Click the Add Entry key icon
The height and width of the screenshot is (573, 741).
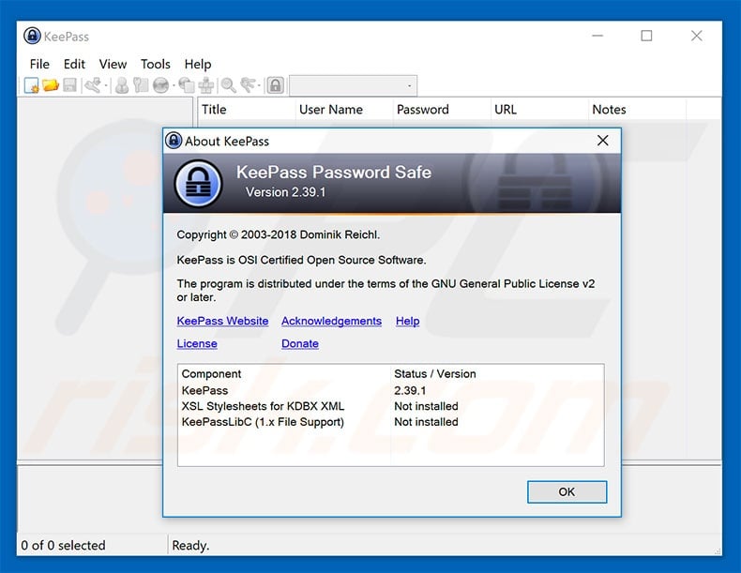click(x=93, y=85)
